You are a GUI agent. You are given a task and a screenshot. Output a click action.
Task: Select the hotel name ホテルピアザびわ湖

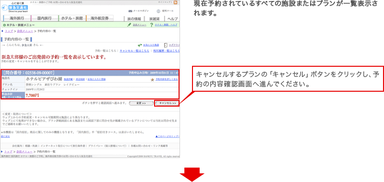[x=44, y=79]
